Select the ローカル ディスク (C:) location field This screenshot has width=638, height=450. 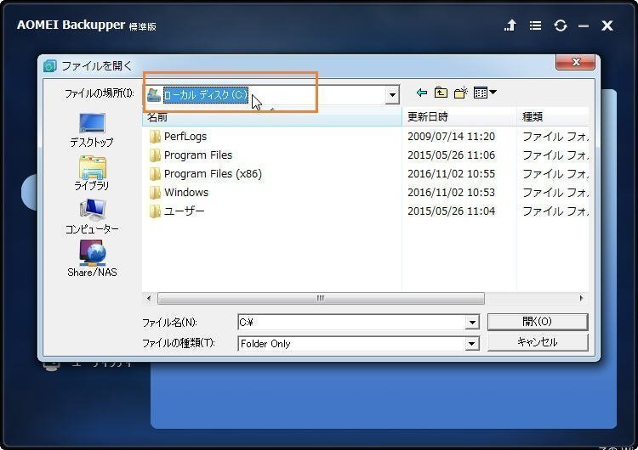click(x=271, y=95)
